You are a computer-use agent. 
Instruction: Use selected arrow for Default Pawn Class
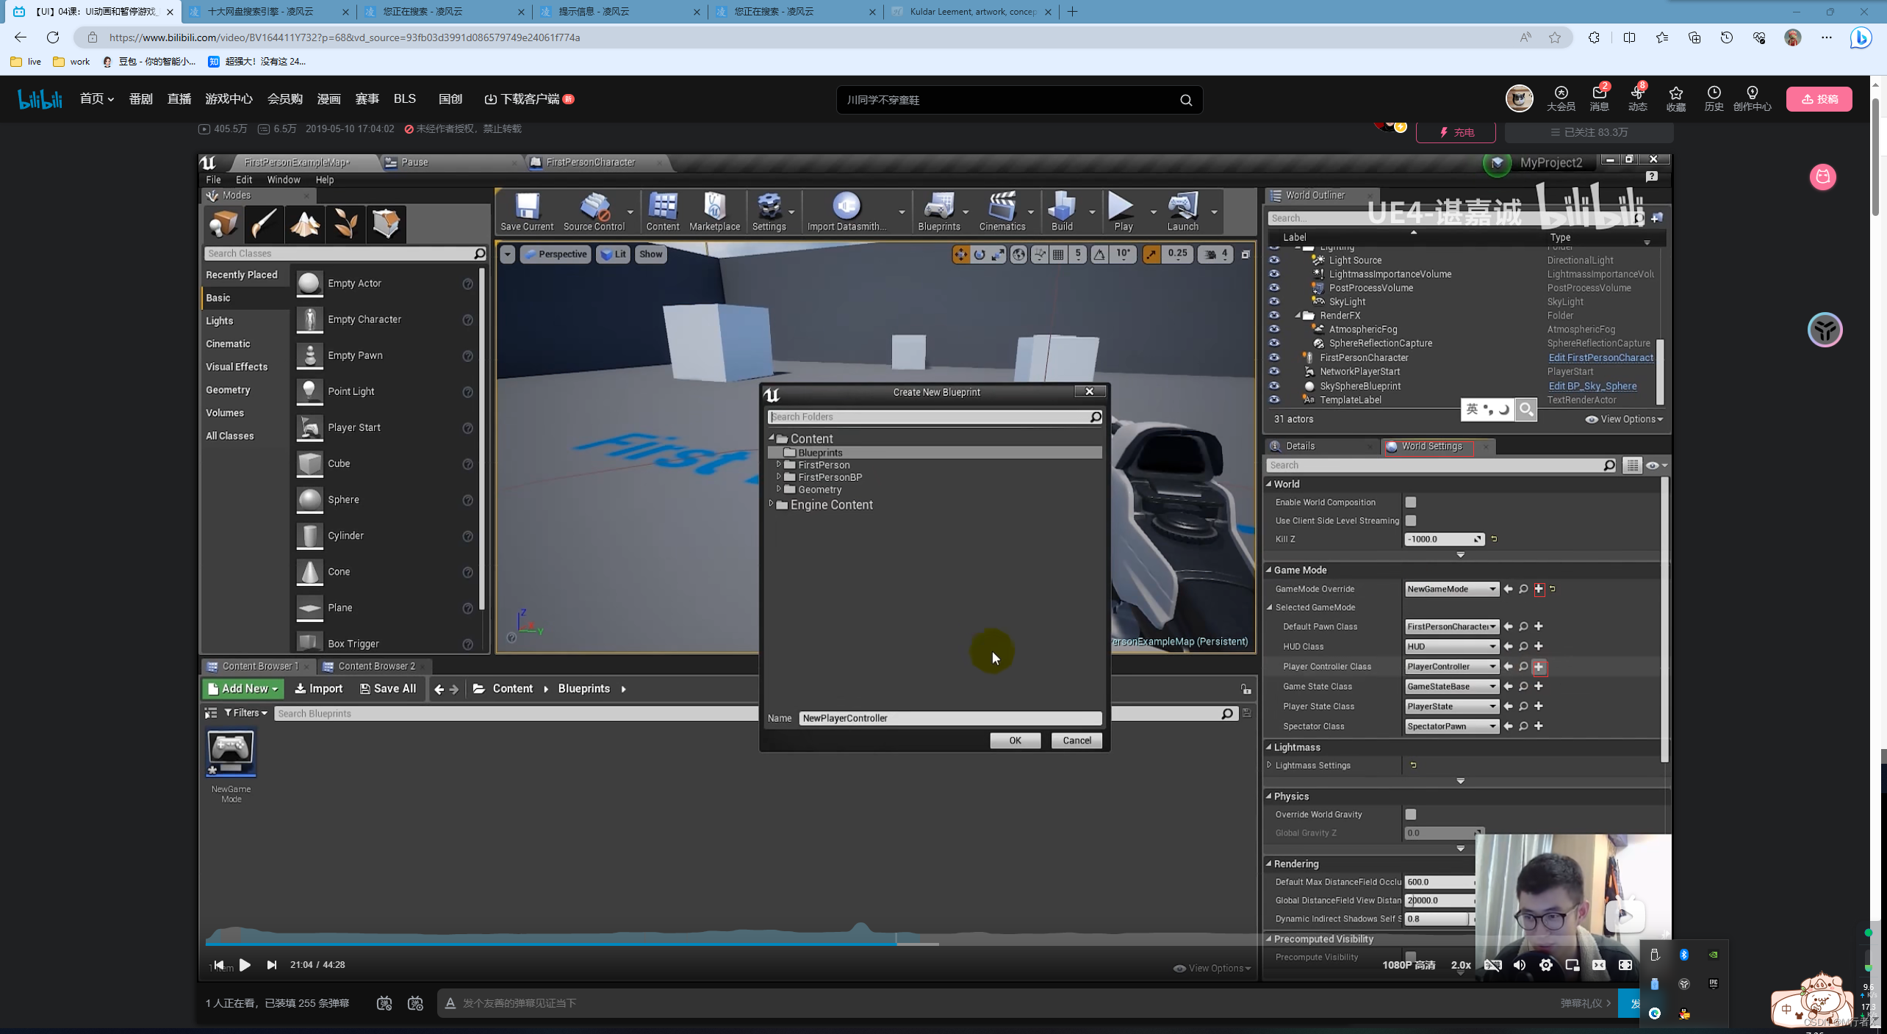(x=1508, y=626)
